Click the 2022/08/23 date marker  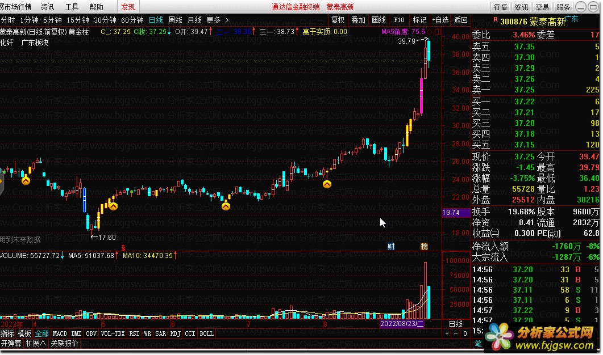402,324
